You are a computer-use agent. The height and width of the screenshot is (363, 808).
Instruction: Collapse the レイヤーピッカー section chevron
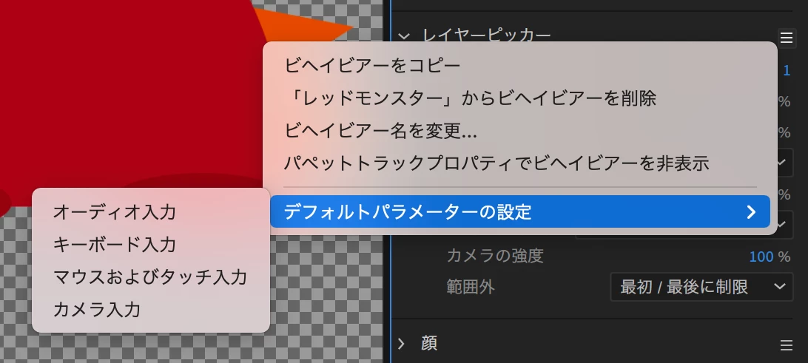click(405, 36)
